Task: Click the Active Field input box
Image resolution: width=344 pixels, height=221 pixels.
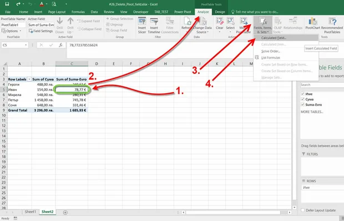Action: pos(41,25)
